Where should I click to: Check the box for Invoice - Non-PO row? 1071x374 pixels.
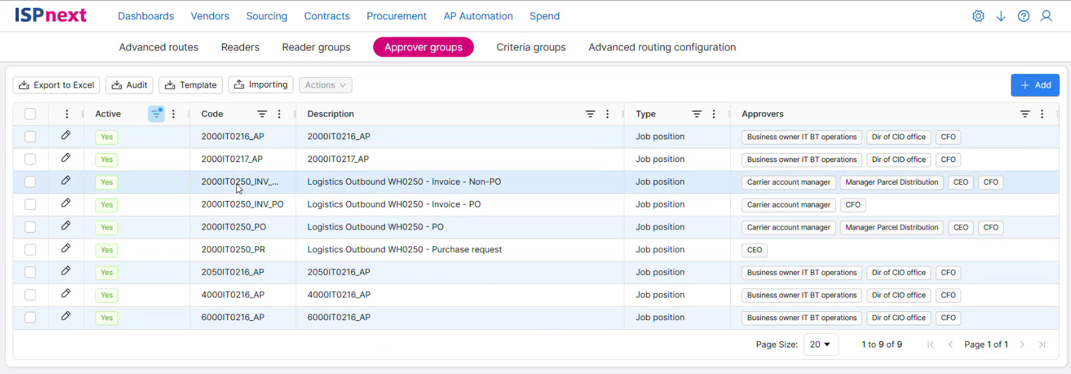[31, 182]
